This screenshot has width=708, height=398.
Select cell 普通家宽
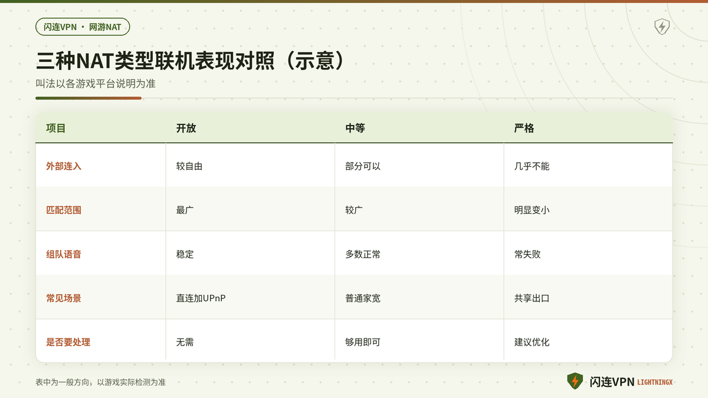point(363,298)
